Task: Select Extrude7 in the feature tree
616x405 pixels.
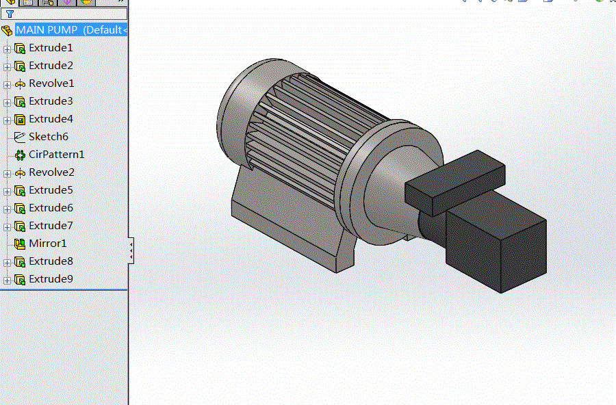Action: pyautogui.click(x=51, y=226)
